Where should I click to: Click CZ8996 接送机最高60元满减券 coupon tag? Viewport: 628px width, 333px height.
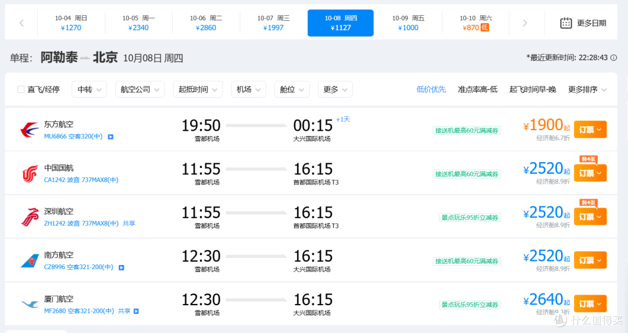coord(466,262)
